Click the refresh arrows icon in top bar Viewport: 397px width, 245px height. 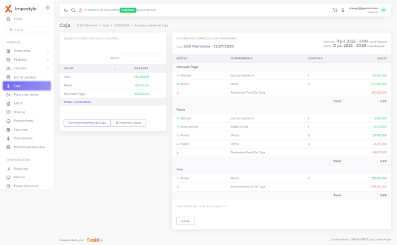pyautogui.click(x=73, y=10)
